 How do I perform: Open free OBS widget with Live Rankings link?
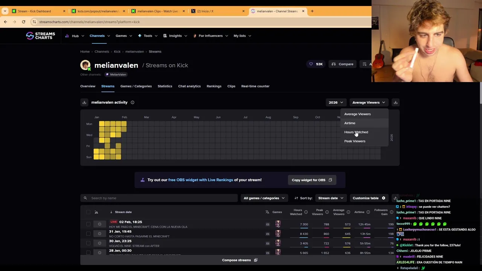point(201,180)
